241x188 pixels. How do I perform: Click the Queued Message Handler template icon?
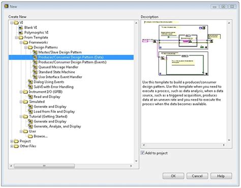[35, 67]
